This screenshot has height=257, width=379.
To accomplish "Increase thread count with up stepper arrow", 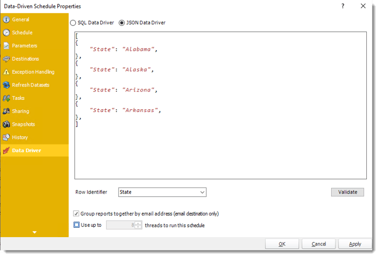I will [138, 223].
